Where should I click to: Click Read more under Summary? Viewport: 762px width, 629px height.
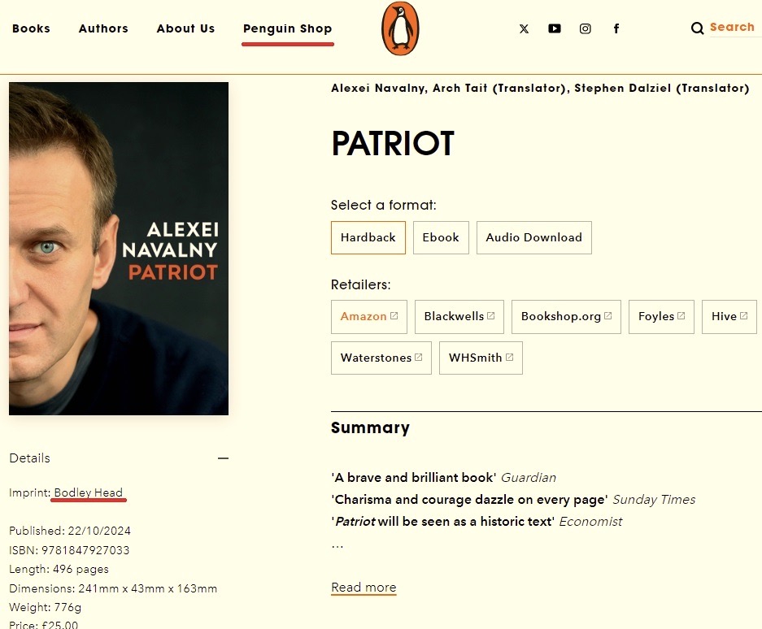364,588
